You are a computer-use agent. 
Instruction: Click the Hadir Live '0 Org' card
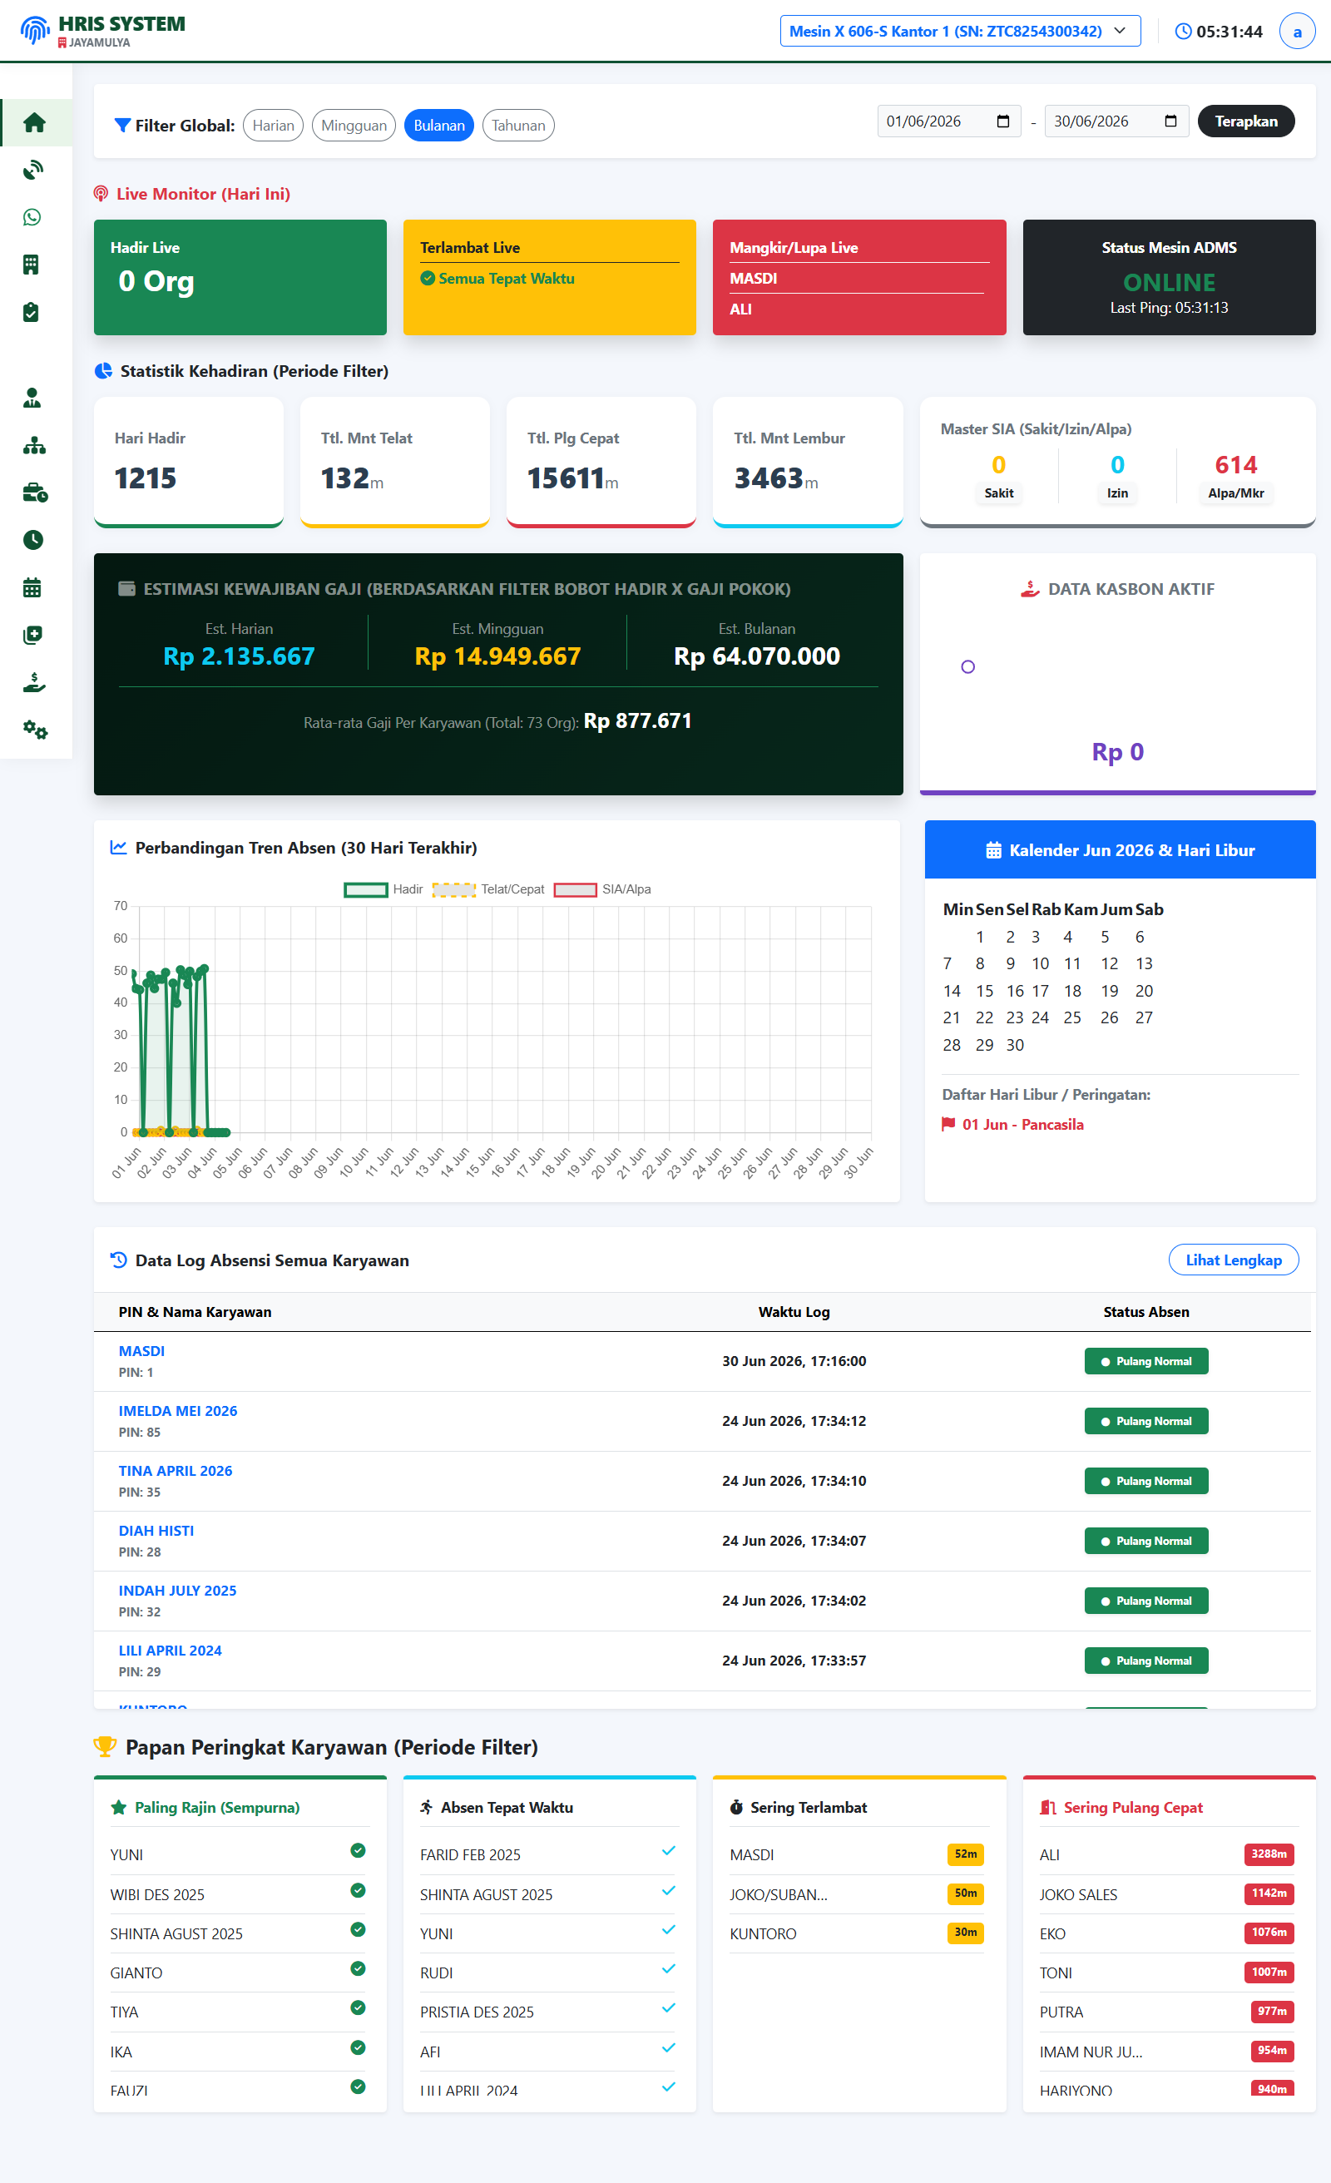click(x=240, y=277)
